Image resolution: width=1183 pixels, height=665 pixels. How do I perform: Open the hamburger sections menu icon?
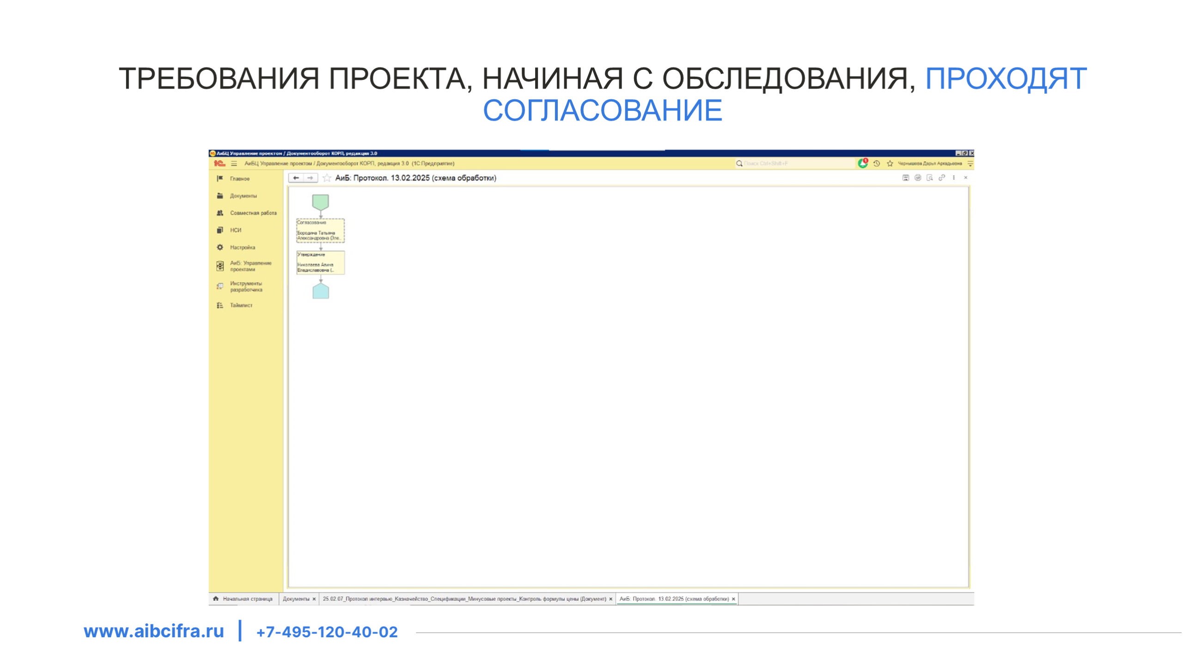tap(234, 164)
